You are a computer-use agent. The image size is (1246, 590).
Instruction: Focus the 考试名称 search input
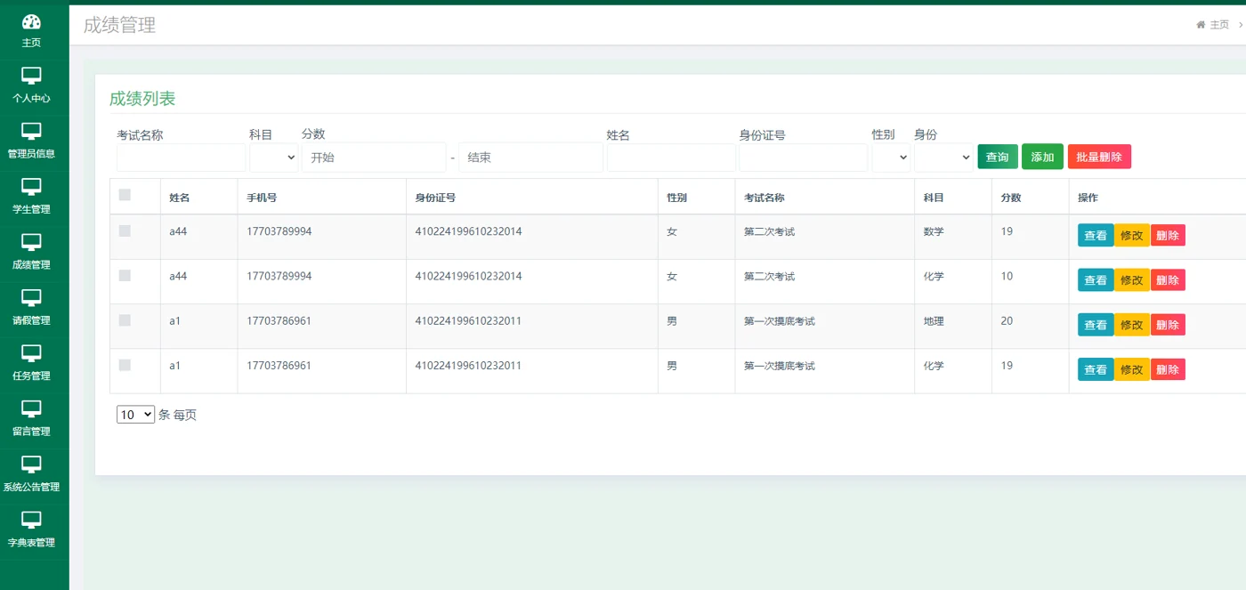tap(182, 158)
